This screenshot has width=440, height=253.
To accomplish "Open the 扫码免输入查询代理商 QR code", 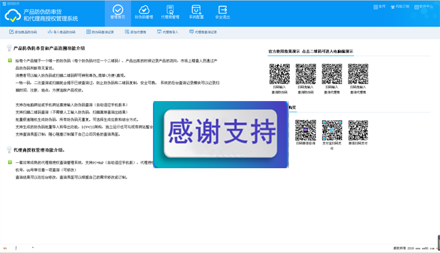I will (x=358, y=74).
